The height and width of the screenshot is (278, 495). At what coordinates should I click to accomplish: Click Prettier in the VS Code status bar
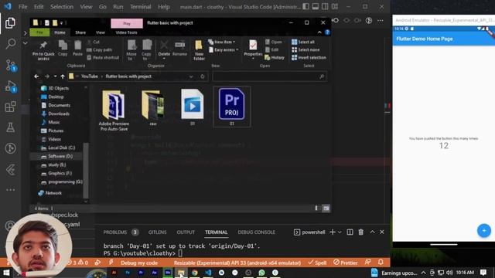(x=346, y=263)
